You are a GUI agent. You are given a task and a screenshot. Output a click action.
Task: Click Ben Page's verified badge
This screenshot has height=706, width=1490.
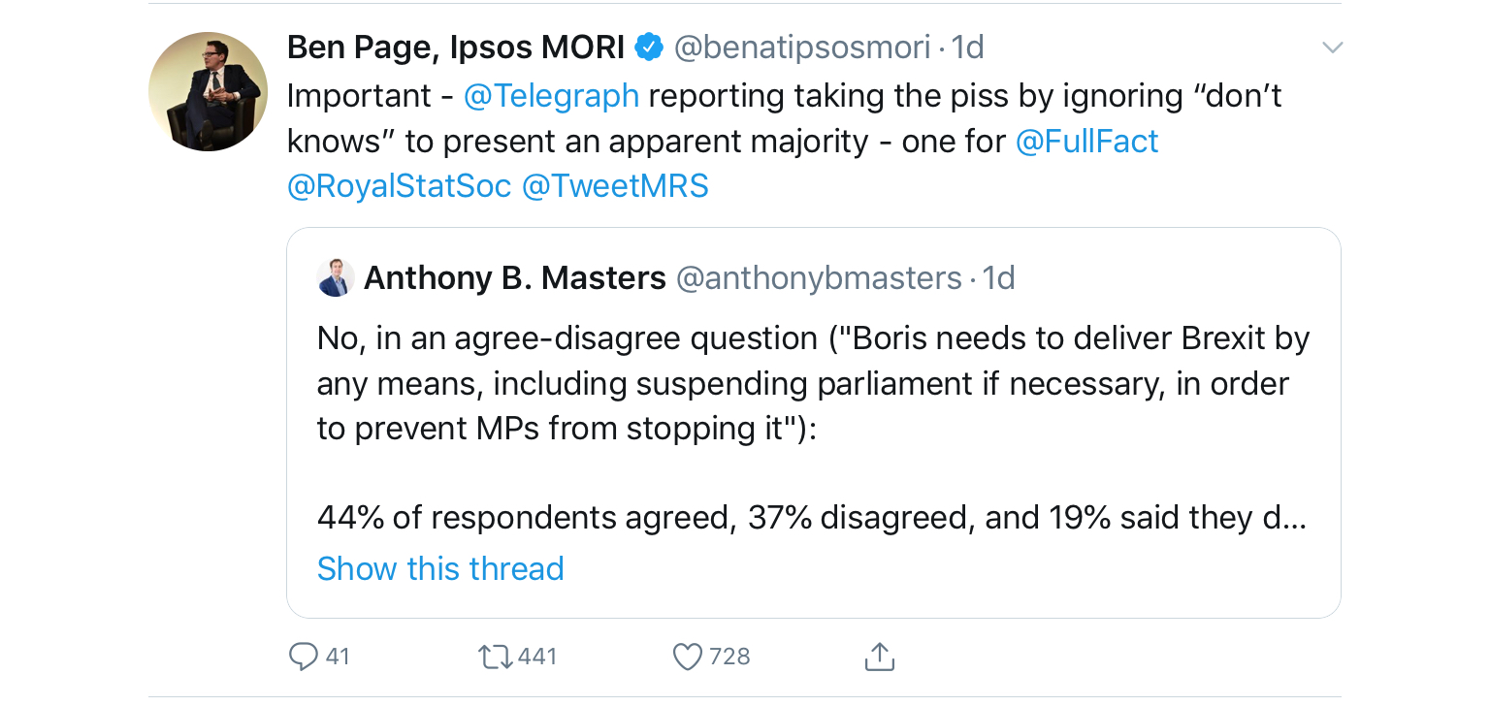(648, 47)
